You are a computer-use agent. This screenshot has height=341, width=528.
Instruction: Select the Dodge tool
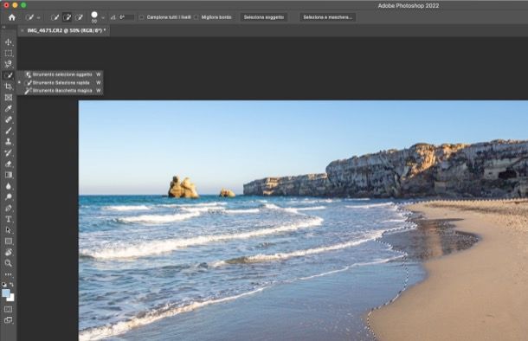(x=9, y=197)
